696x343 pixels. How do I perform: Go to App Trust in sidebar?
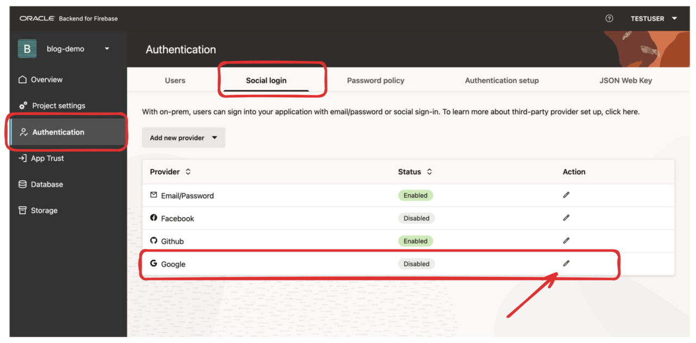(41, 158)
